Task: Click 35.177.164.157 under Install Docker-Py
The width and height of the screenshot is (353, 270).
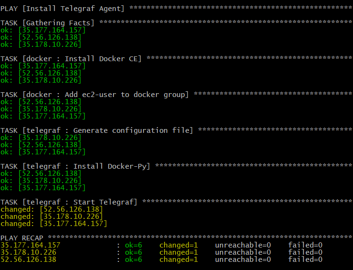Action: coord(43,188)
